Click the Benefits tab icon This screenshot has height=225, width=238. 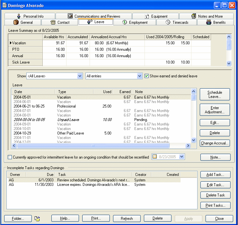[x=209, y=22]
